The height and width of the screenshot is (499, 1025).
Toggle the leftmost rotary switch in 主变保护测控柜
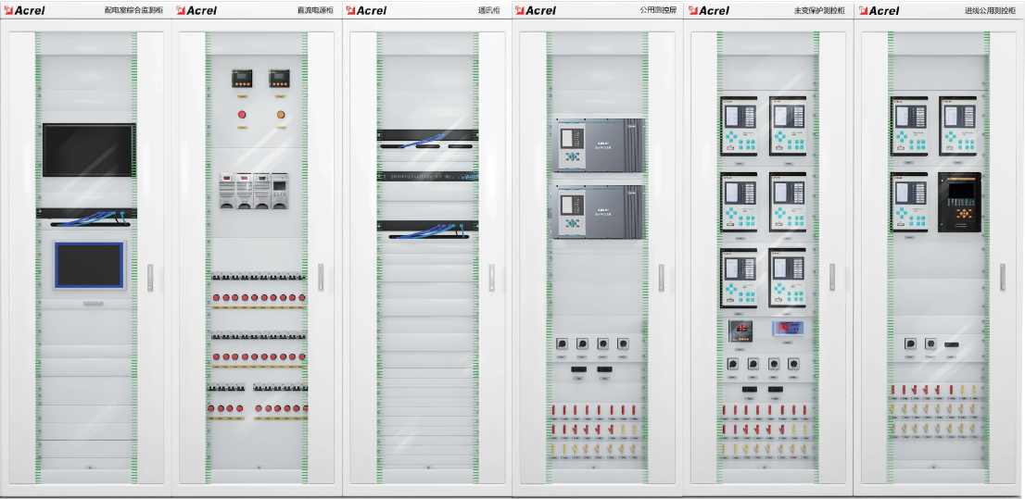731,364
